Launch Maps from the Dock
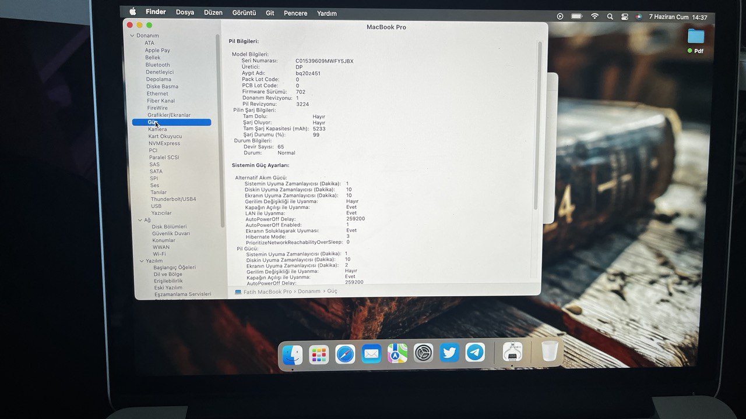This screenshot has height=419, width=746. (x=397, y=353)
